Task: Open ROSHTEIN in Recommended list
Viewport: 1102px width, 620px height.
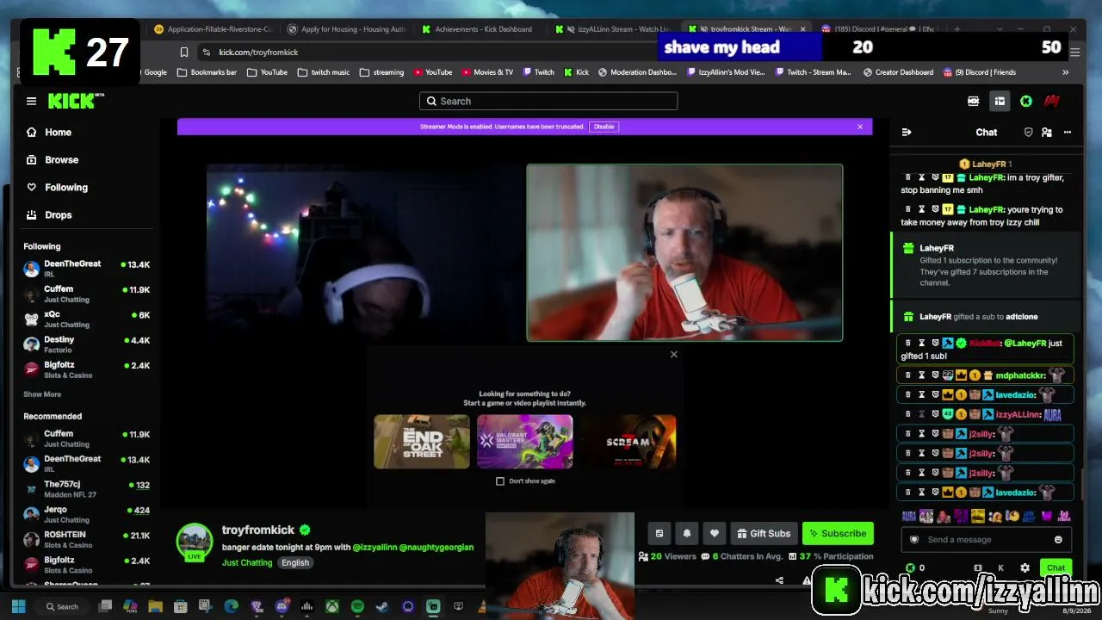Action: pos(86,540)
